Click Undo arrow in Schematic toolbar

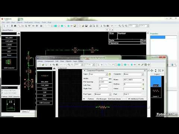point(112,26)
